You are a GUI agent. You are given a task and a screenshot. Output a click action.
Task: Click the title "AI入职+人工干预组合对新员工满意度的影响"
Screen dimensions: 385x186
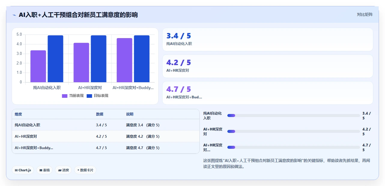coord(78,15)
